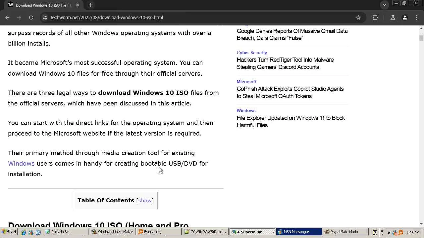Viewport: 424px width, 238px height.
Task: View site information icon in address bar
Action: tap(44, 18)
